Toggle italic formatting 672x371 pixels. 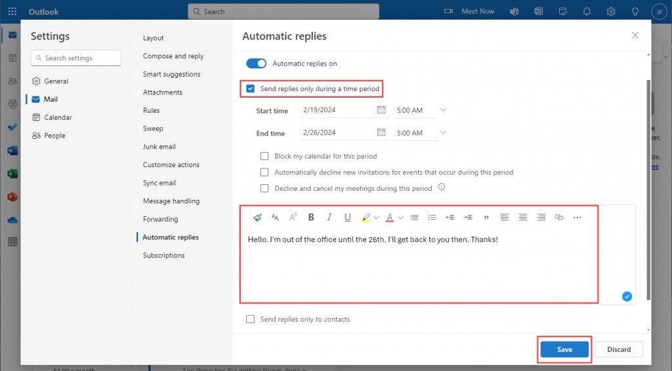pos(329,217)
